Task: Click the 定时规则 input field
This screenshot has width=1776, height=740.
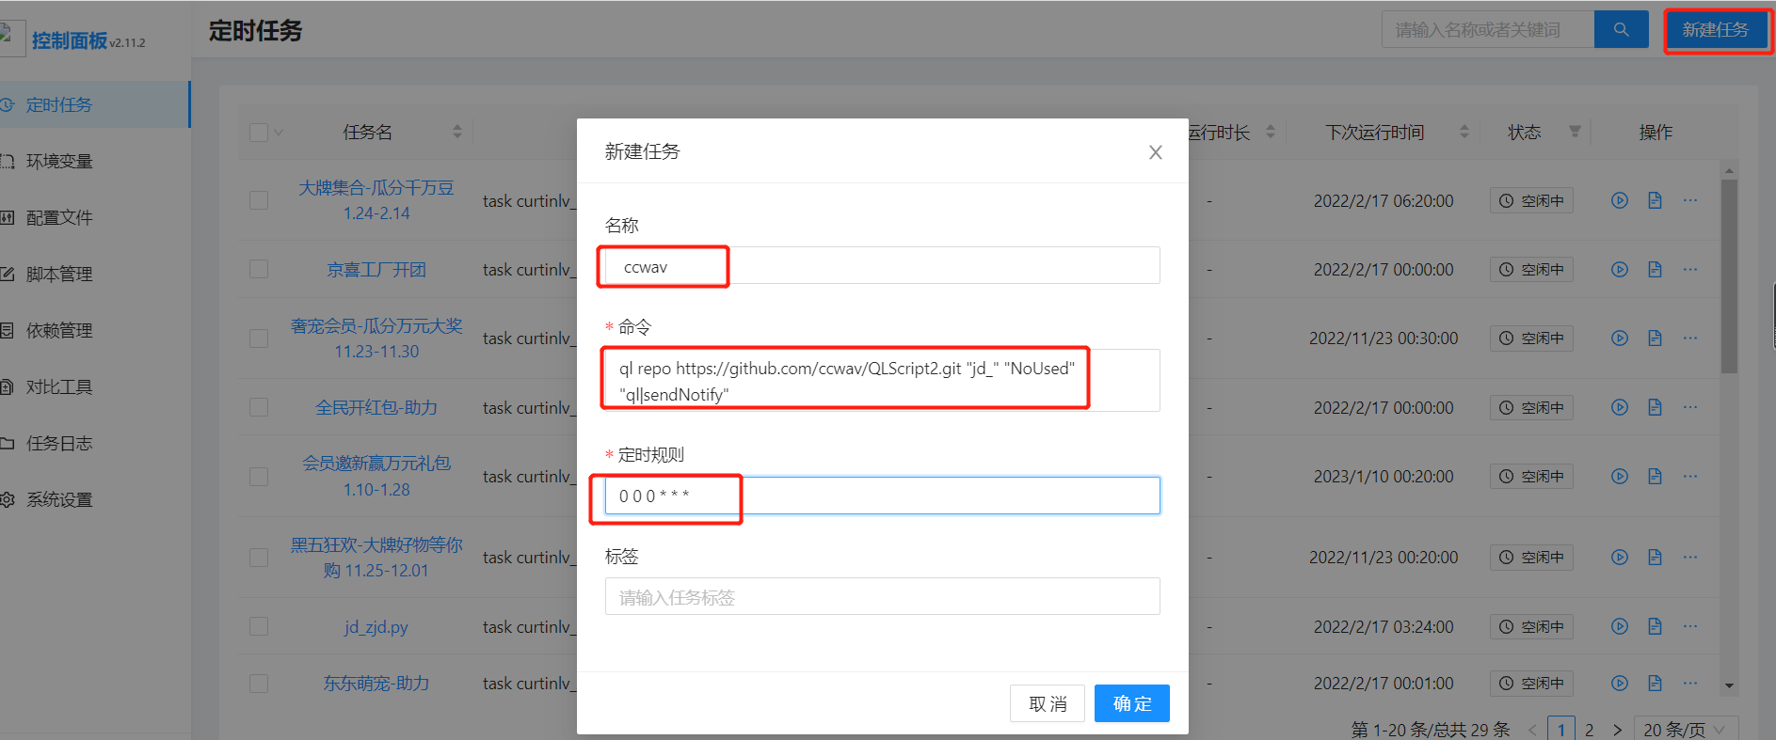Action: [x=882, y=496]
